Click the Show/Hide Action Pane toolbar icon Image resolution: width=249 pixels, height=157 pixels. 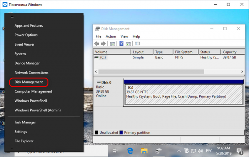click(x=128, y=44)
